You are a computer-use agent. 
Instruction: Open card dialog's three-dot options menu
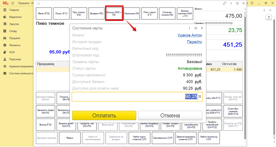(x=189, y=28)
